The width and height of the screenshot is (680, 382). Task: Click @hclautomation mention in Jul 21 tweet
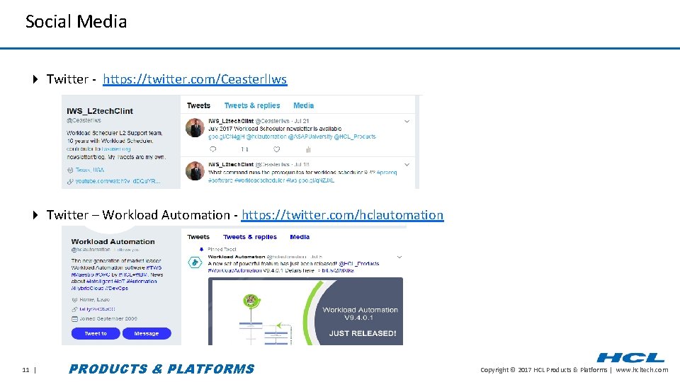tap(266, 137)
